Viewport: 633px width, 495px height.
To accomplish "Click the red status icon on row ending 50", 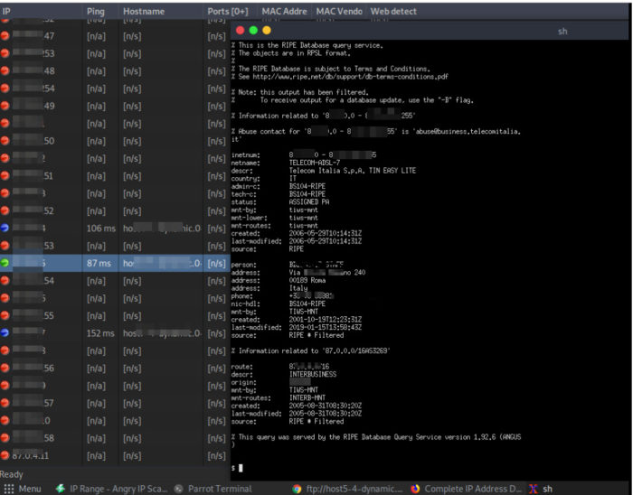I will (5, 141).
